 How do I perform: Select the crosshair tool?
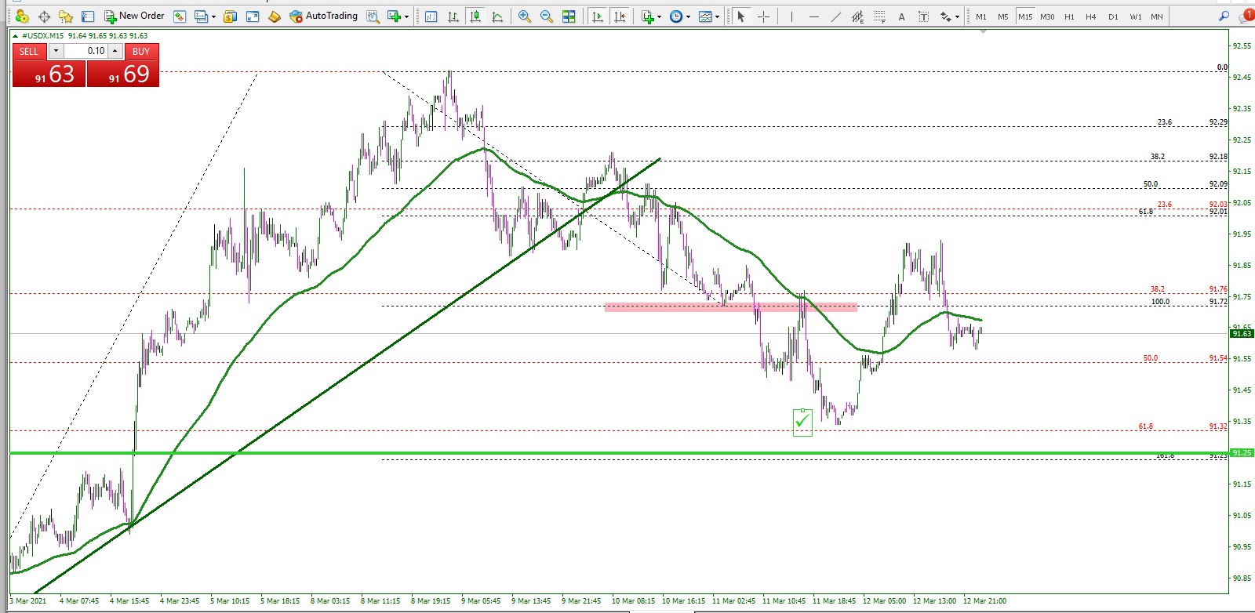click(763, 16)
